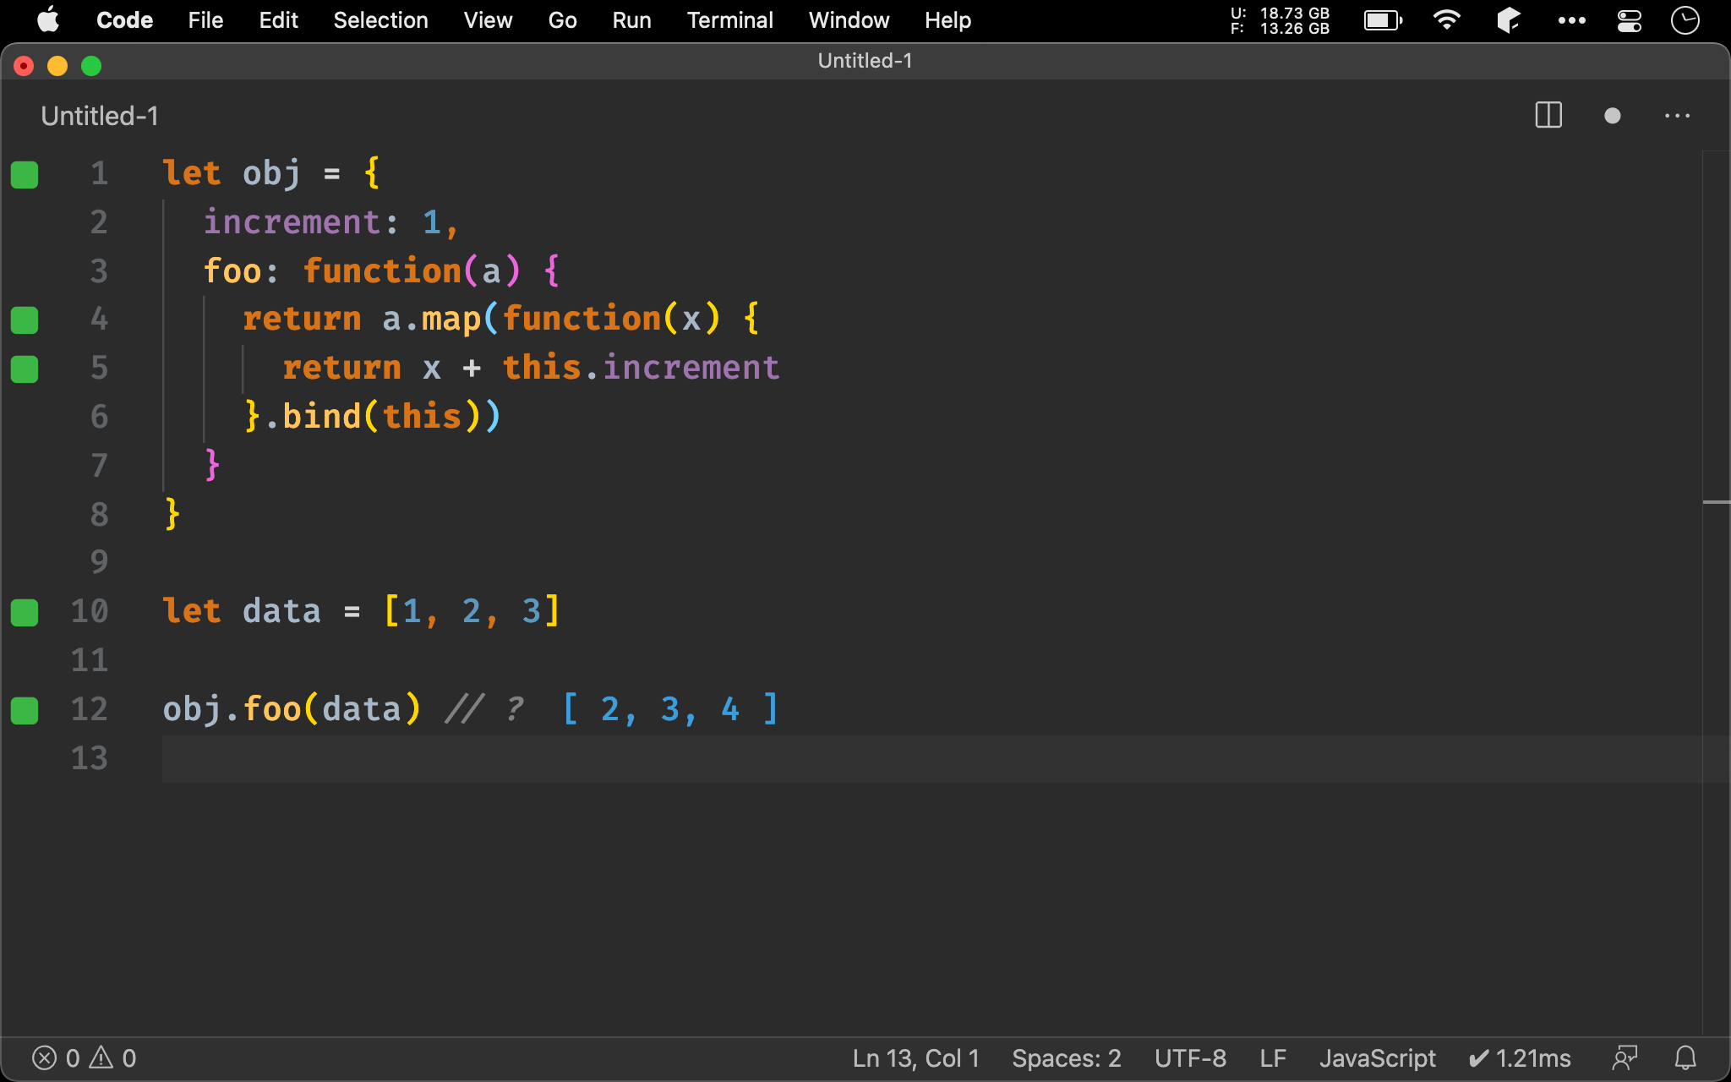Click the feedback icon in status bar
The image size is (1731, 1082).
[x=1625, y=1058]
